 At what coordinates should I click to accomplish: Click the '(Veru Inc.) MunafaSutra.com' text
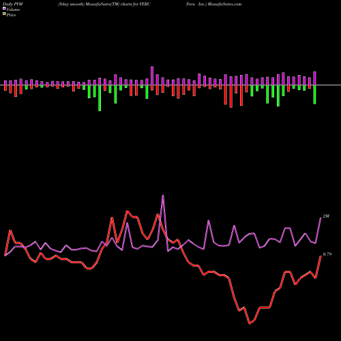pyautogui.click(x=213, y=4)
